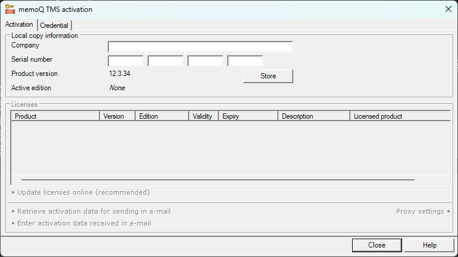The image size is (458, 257).
Task: Focus the Company text field
Action: 200,47
